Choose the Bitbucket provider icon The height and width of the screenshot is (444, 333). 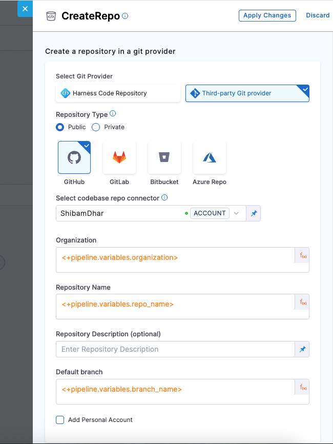click(164, 157)
